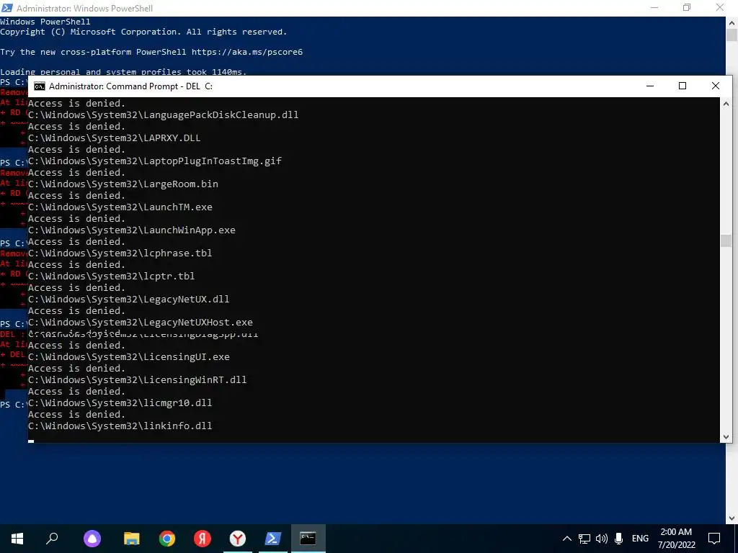Click PowerShell scrollbar down arrow
This screenshot has width=738, height=553.
pos(732,518)
